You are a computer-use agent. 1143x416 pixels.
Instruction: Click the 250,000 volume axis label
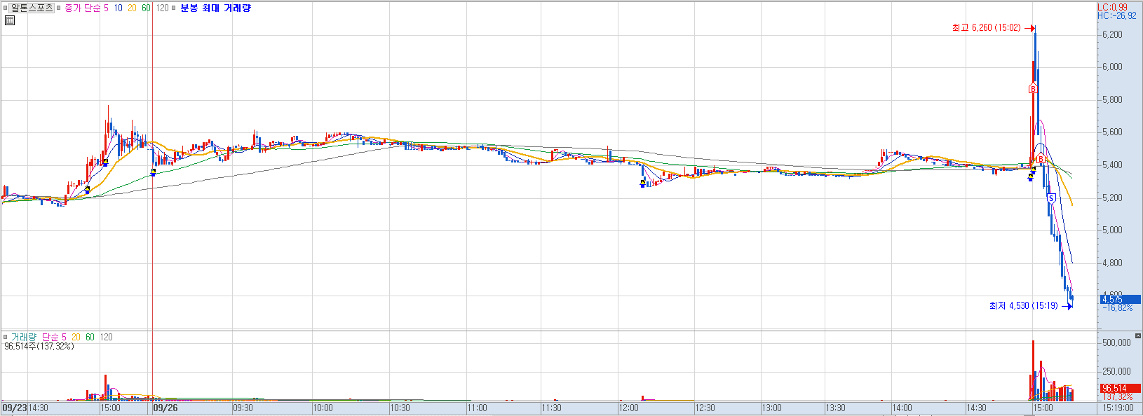pos(1116,371)
